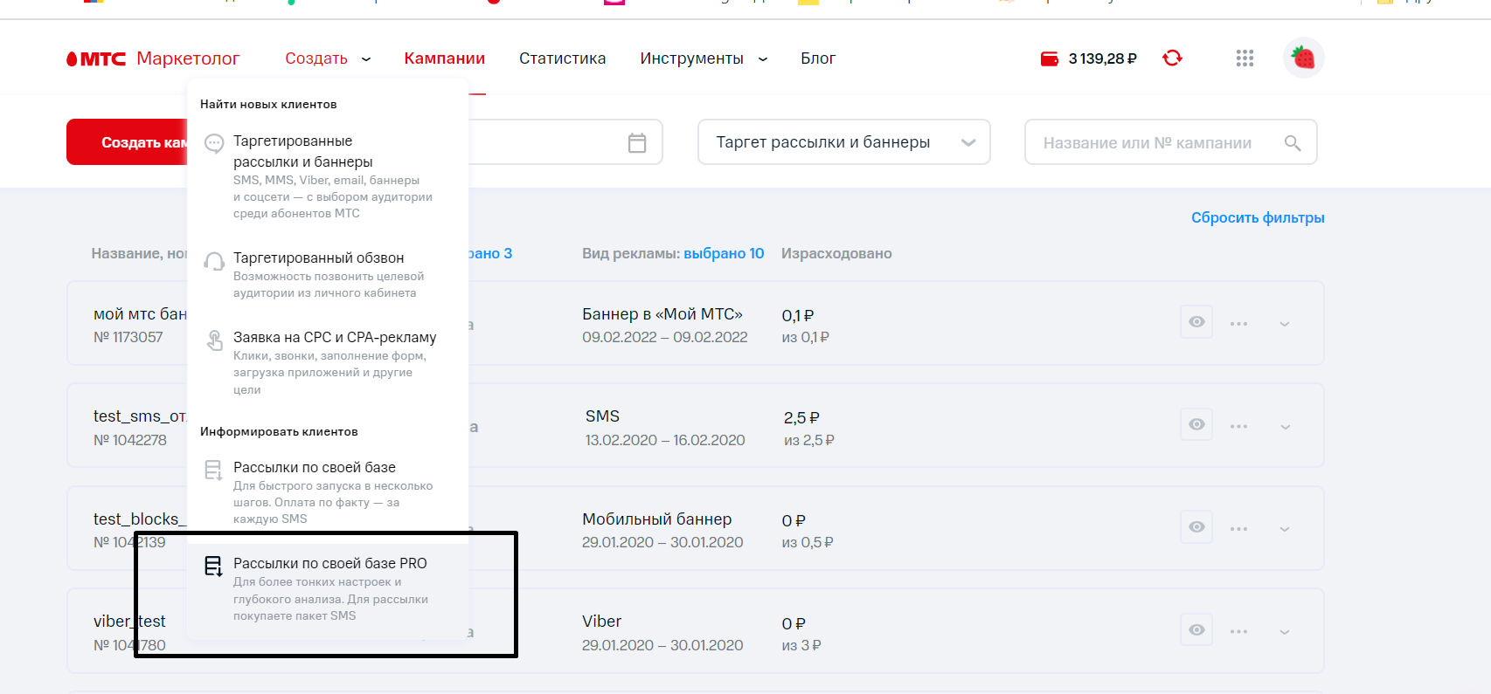Expand the Баннер в «Мой МТС» row chevron
Viewport: 1491px width, 694px height.
tap(1285, 324)
